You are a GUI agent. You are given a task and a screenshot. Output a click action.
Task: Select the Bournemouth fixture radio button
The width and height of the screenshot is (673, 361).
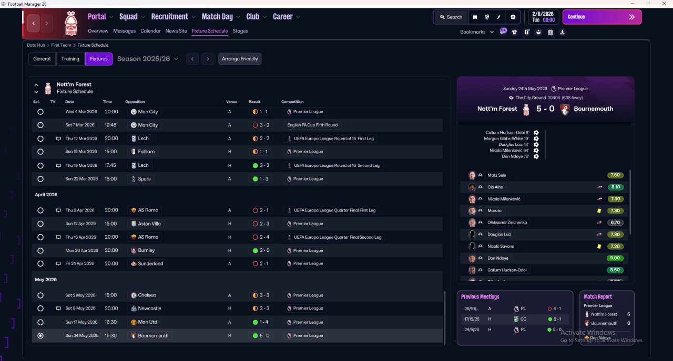tap(40, 336)
